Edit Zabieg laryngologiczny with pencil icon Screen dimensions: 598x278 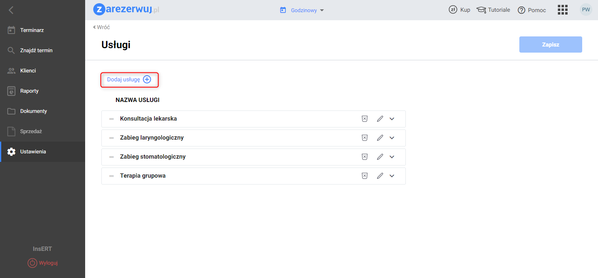pyautogui.click(x=380, y=138)
